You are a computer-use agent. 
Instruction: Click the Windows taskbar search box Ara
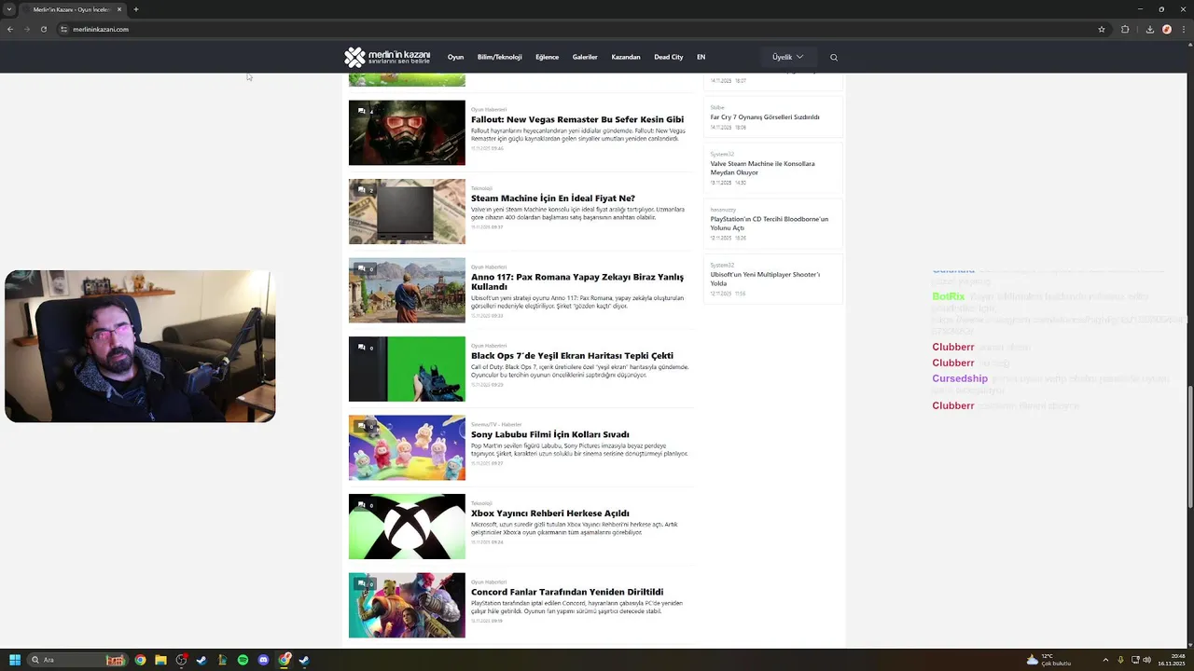[79, 660]
